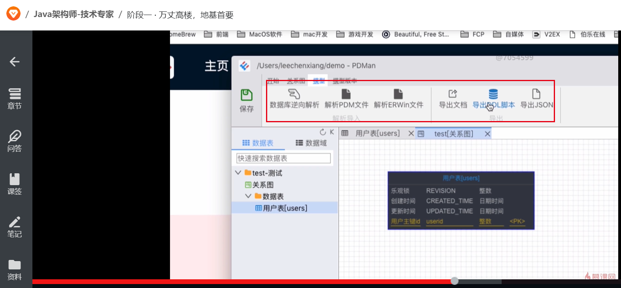Image resolution: width=621 pixels, height=288 pixels.
Task: Switch to the 数据表 panel tab
Action: point(258,143)
